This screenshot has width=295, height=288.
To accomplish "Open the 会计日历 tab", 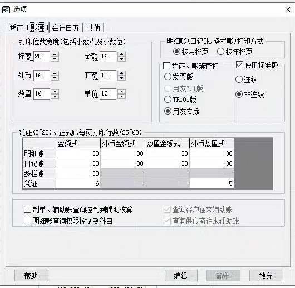I will pos(65,28).
